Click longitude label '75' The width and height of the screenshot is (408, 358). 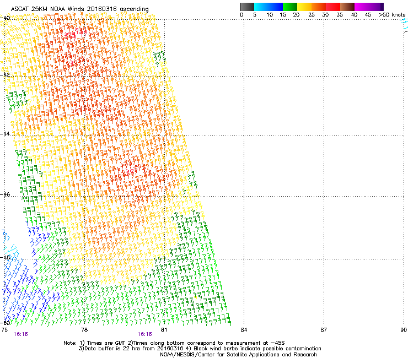(x=4, y=330)
